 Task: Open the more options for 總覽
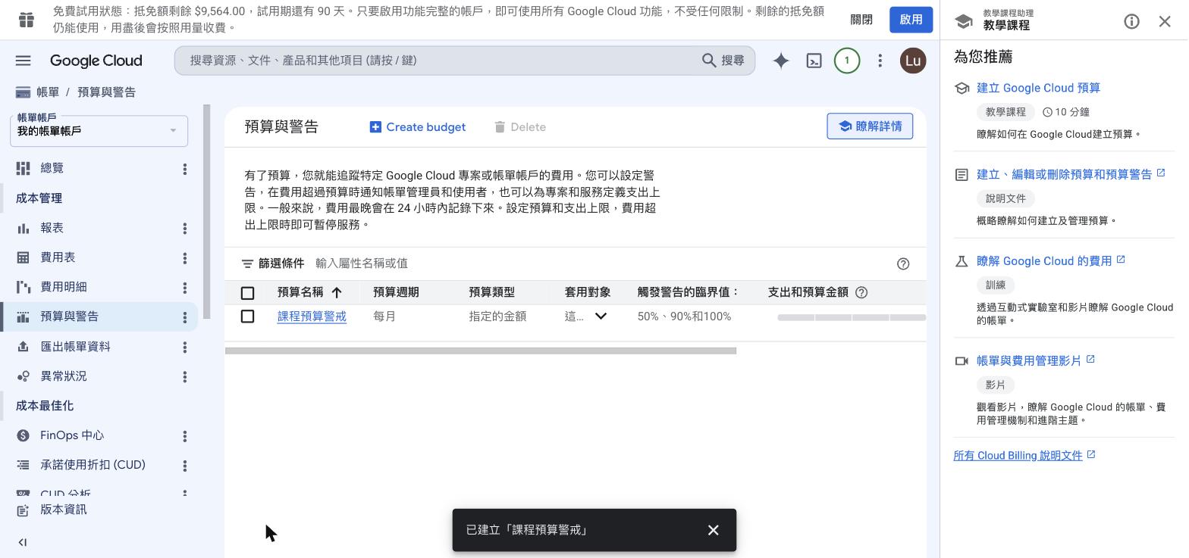(x=184, y=169)
